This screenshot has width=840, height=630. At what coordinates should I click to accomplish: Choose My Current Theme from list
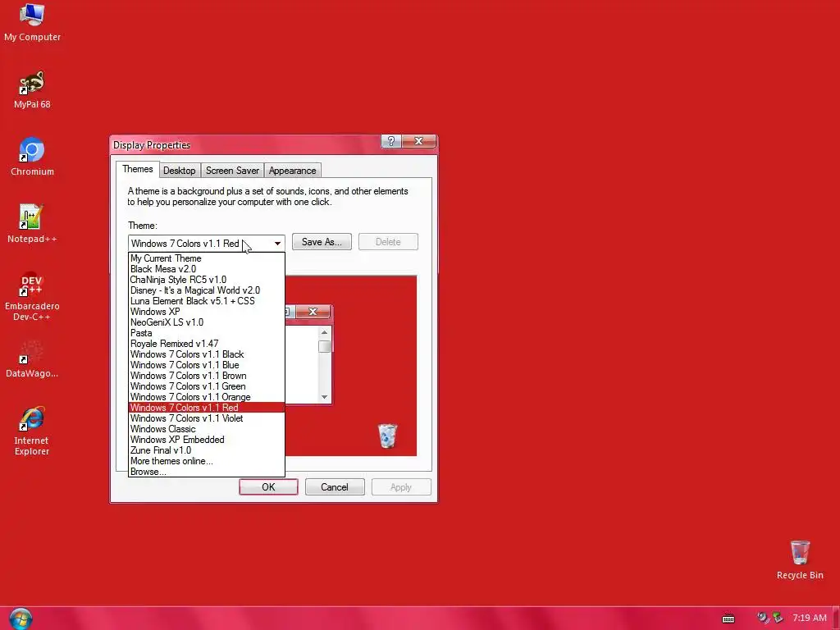pyautogui.click(x=207, y=258)
